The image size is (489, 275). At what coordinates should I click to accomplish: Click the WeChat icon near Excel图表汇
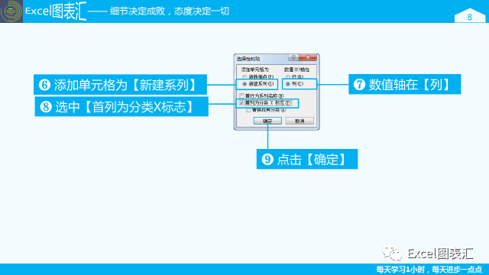pyautogui.click(x=392, y=253)
